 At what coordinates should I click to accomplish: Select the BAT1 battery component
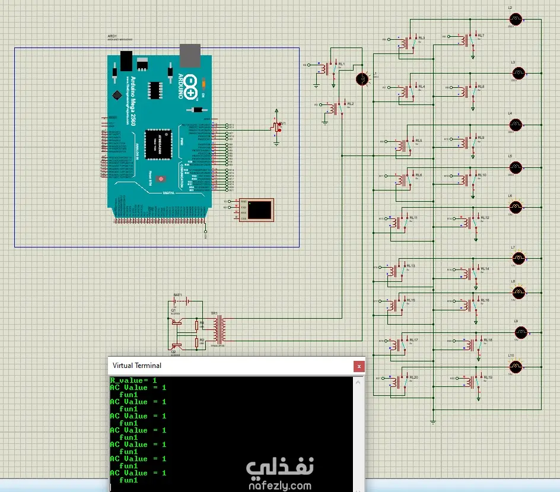coord(183,301)
